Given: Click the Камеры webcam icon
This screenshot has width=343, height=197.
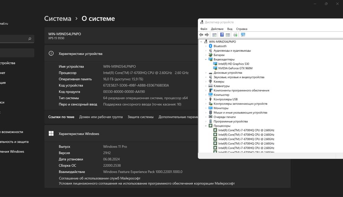Looking at the screenshot, I should 211,81.
